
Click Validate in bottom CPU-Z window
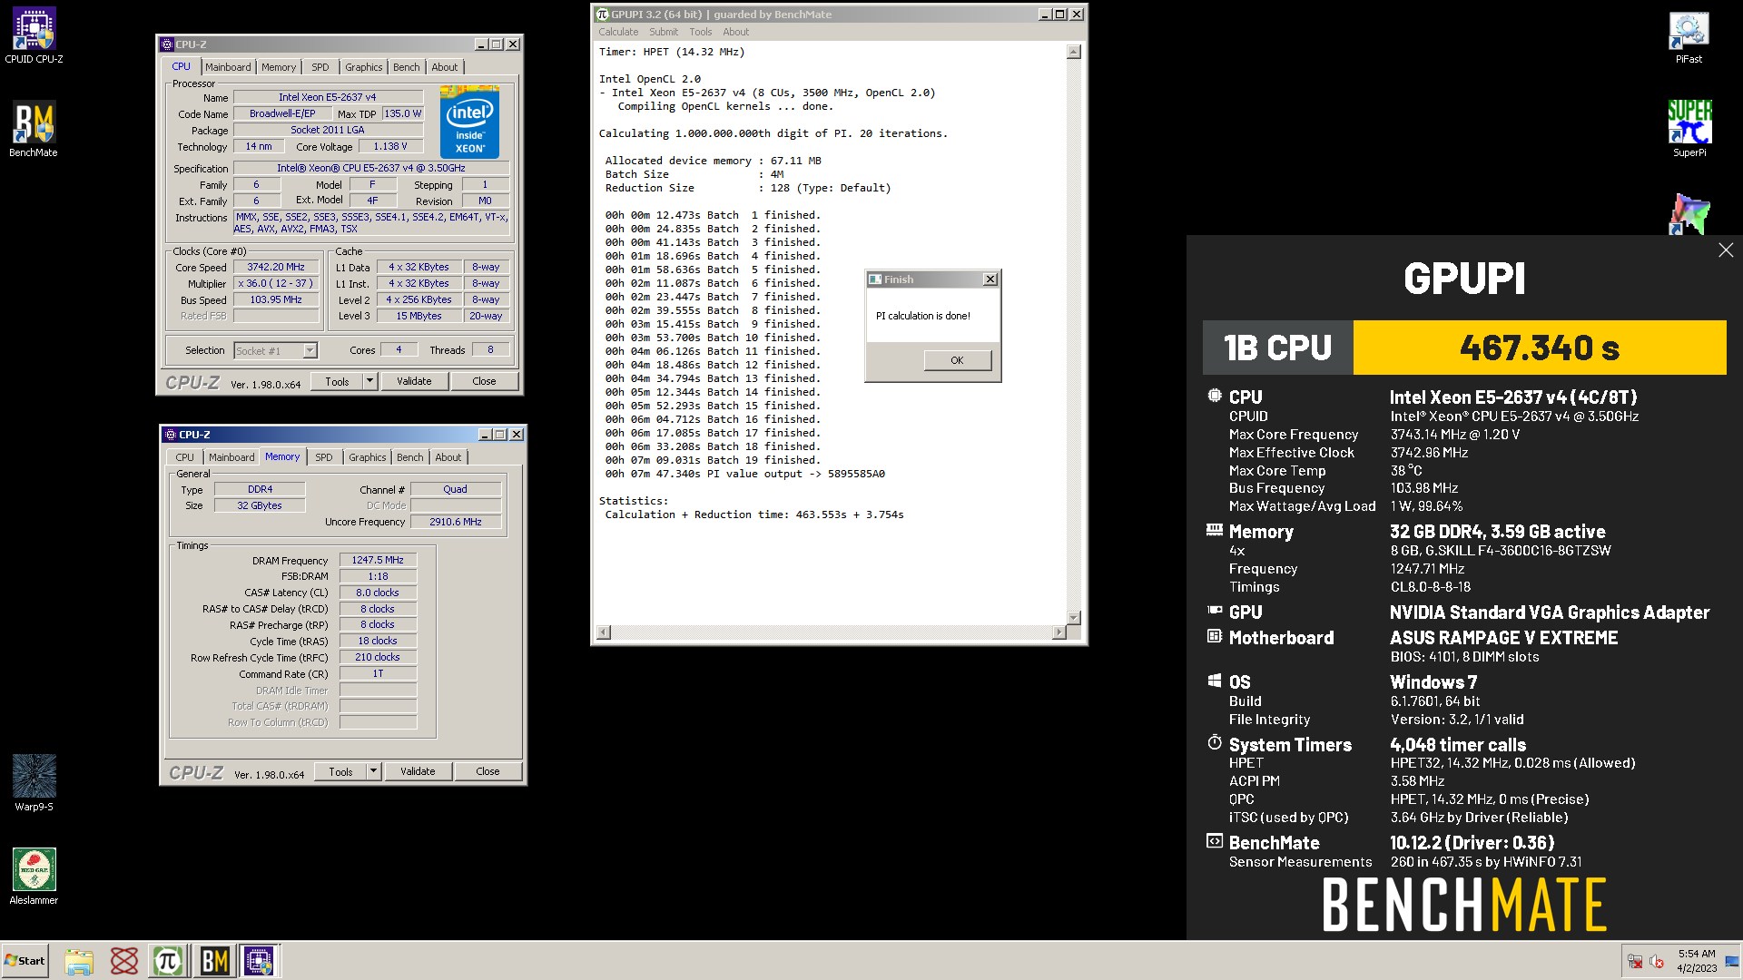click(x=418, y=772)
